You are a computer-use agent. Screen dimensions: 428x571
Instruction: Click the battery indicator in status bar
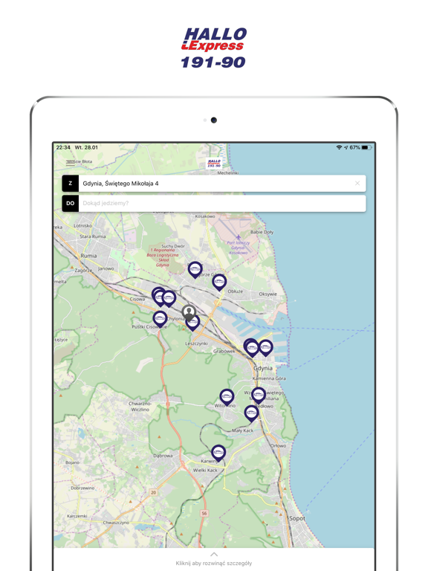[366, 147]
